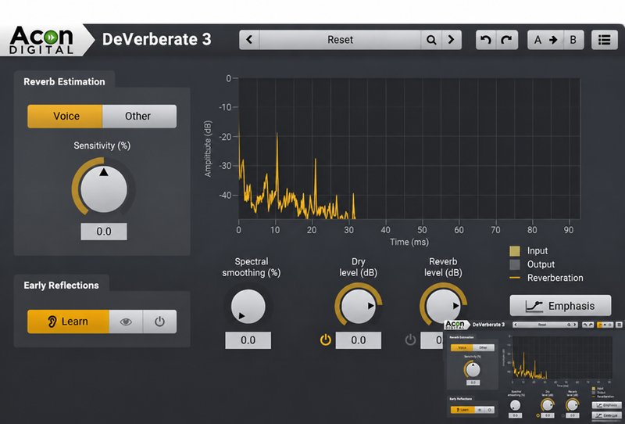The height and width of the screenshot is (424, 625).
Task: Click the Sensitivity knob
Action: pyautogui.click(x=104, y=189)
